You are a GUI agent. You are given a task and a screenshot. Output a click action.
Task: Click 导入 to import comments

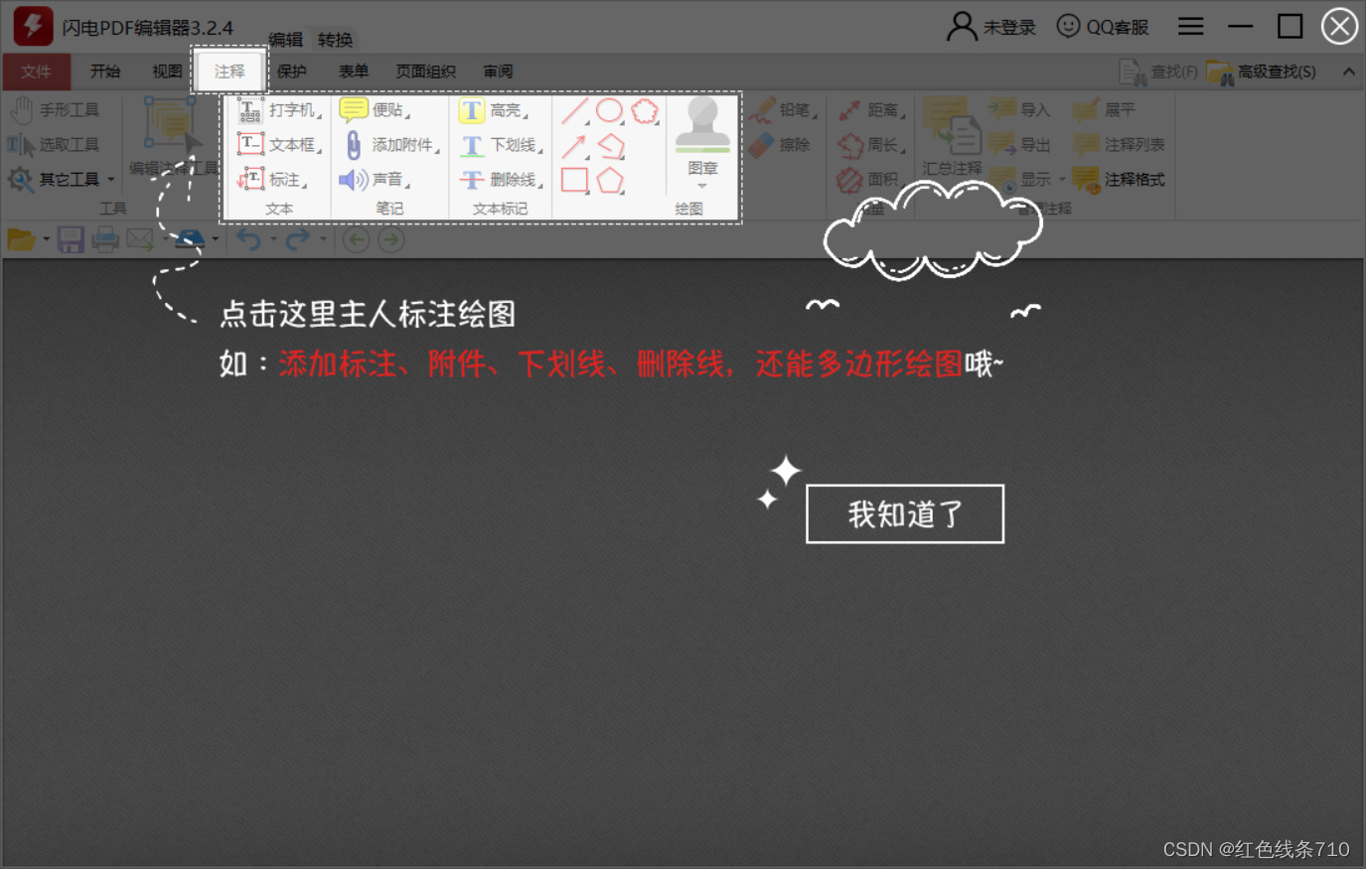click(x=1020, y=109)
